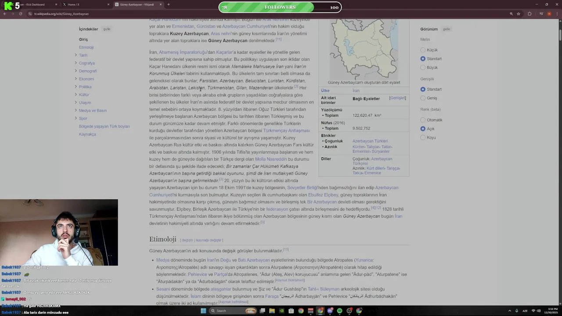Select the Küçük text size option
562x316 pixels.
click(x=423, y=50)
